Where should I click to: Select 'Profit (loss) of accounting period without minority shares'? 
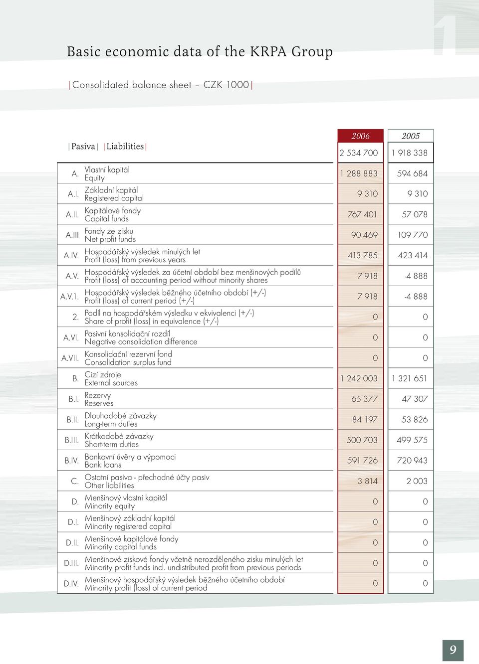pyautogui.click(x=176, y=280)
